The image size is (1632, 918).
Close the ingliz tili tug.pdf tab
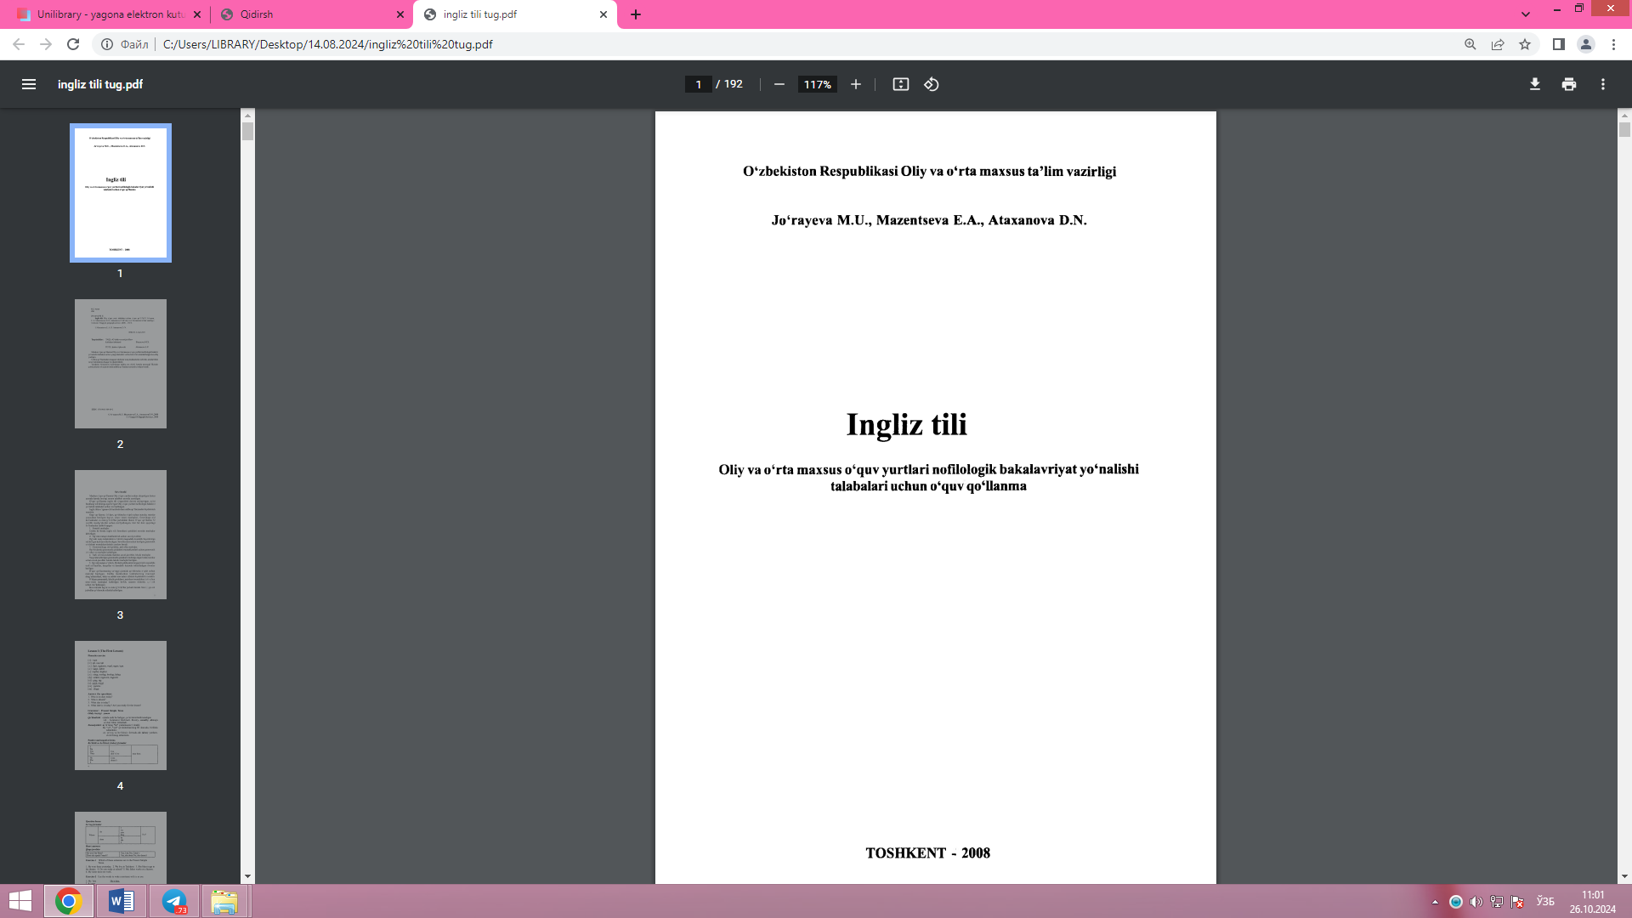click(x=603, y=14)
